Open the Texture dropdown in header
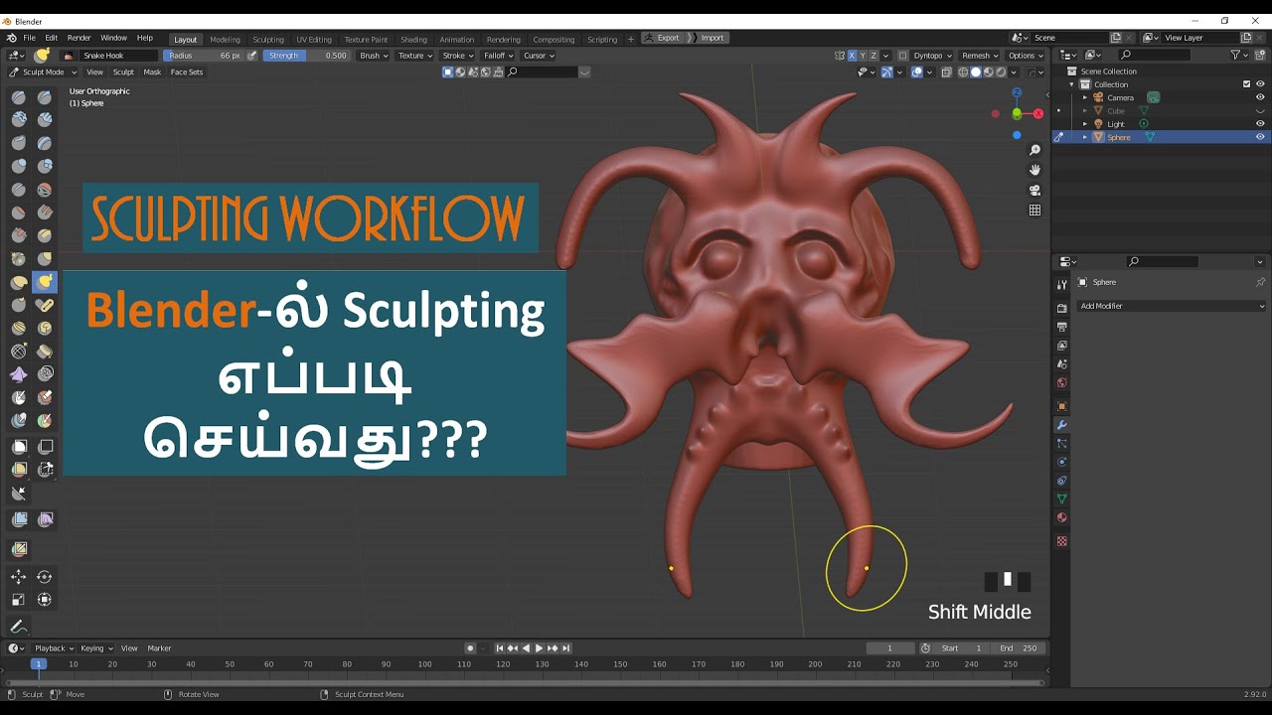This screenshot has width=1272, height=715. (x=415, y=56)
